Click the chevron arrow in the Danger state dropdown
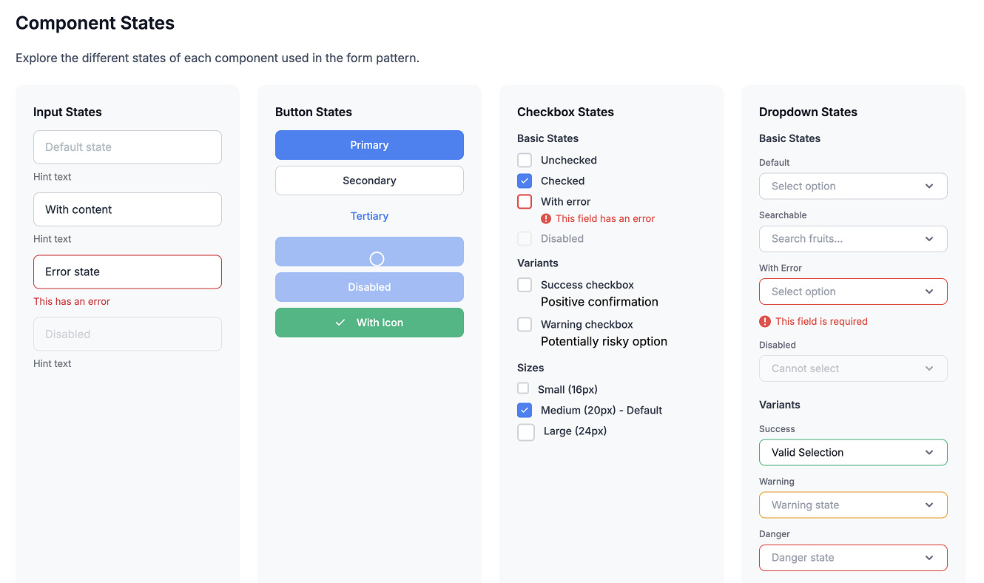The height and width of the screenshot is (583, 984). pos(929,558)
